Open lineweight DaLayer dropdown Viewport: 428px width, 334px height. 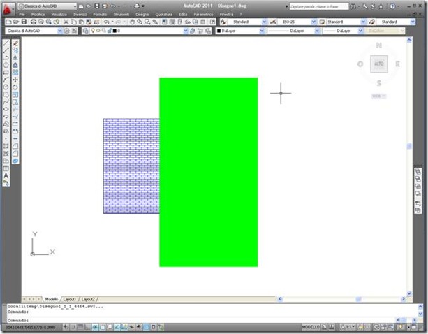360,31
